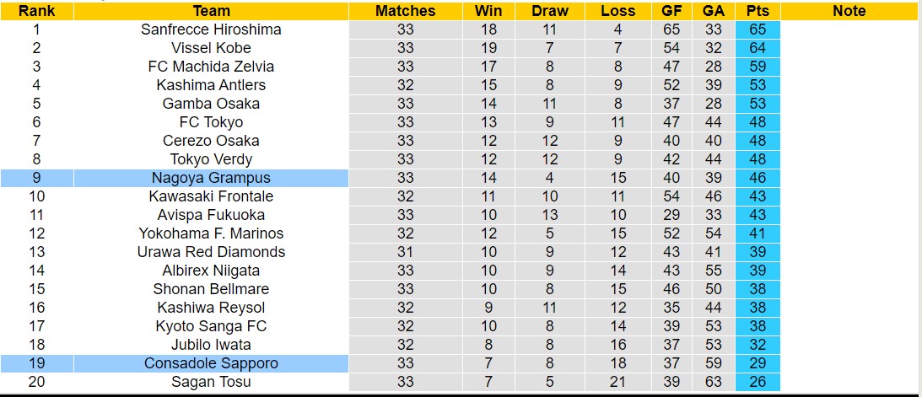Sort by the Pts column header
This screenshot has width=922, height=397.
tap(757, 11)
